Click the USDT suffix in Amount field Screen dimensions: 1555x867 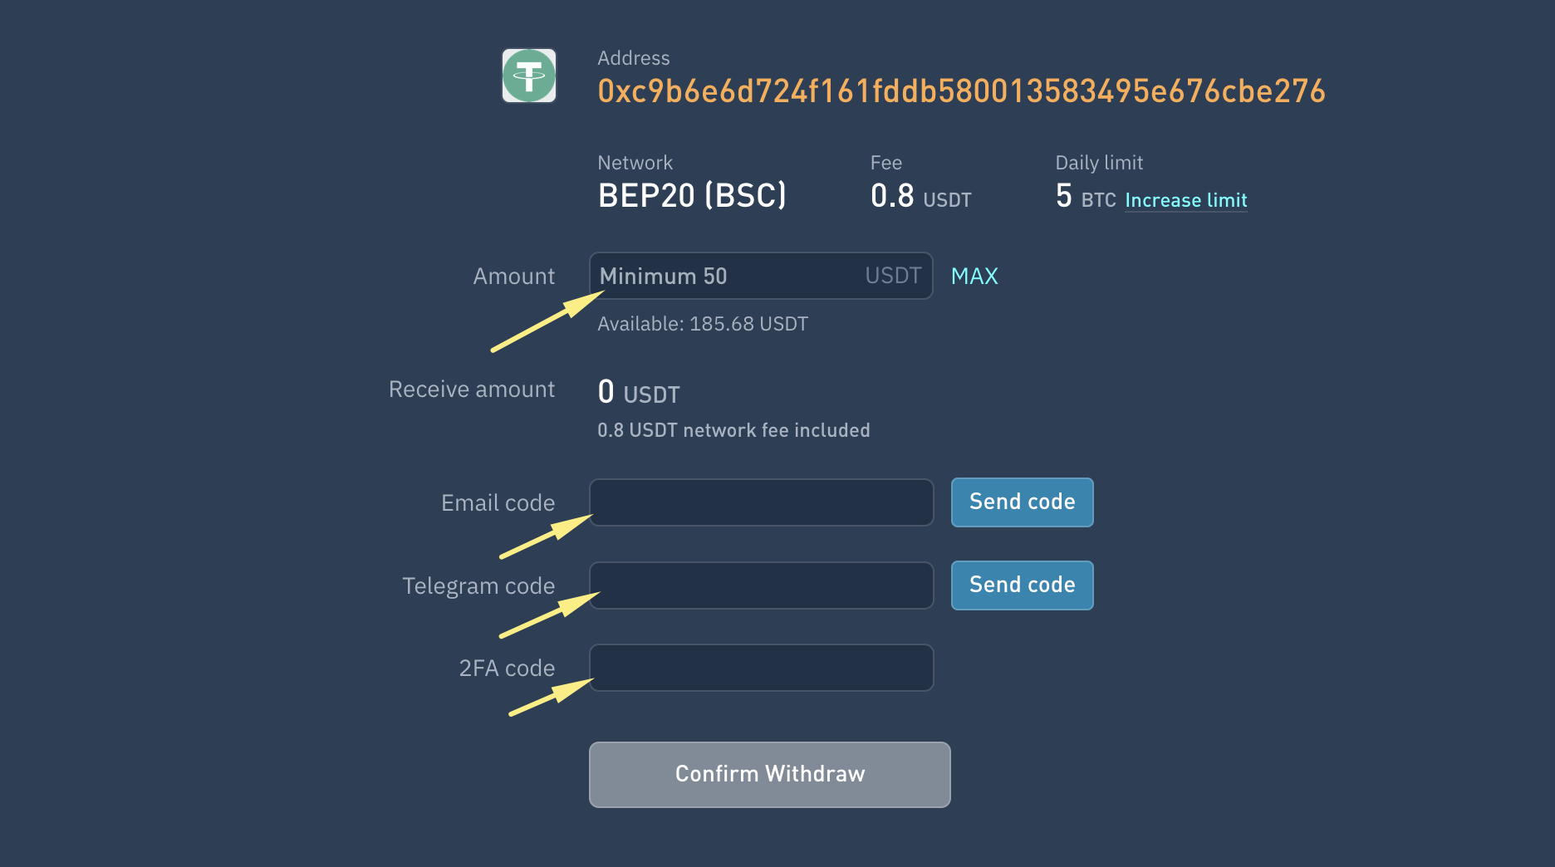[x=893, y=276]
